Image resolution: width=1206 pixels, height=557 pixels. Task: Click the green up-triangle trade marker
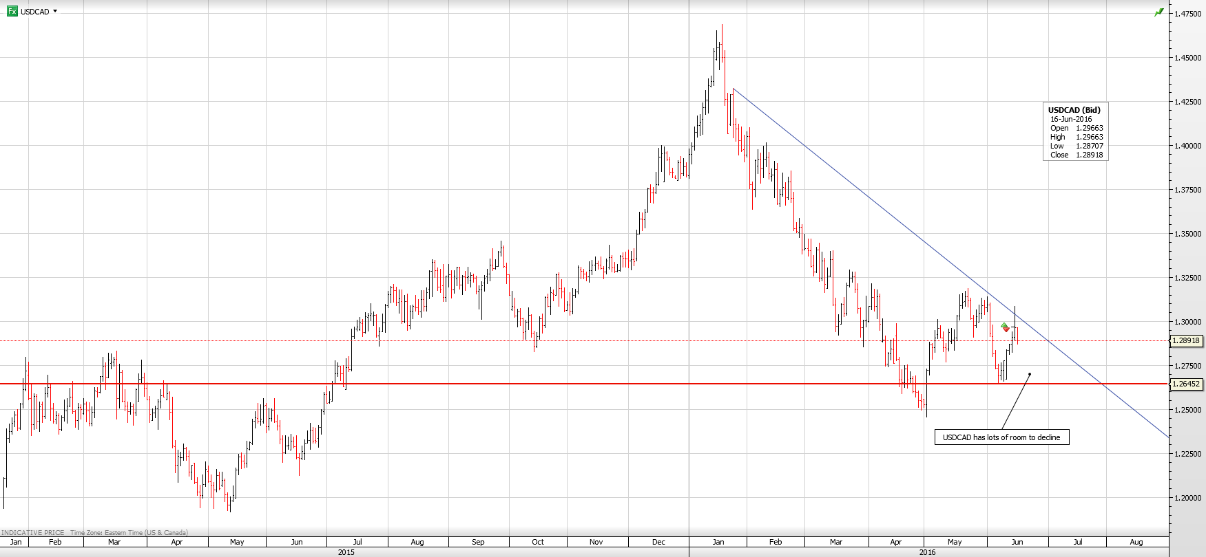tap(1004, 325)
